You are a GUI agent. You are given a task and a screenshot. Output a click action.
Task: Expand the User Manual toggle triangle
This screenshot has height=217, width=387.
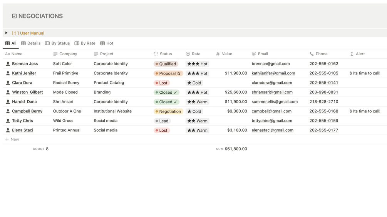coord(7,33)
